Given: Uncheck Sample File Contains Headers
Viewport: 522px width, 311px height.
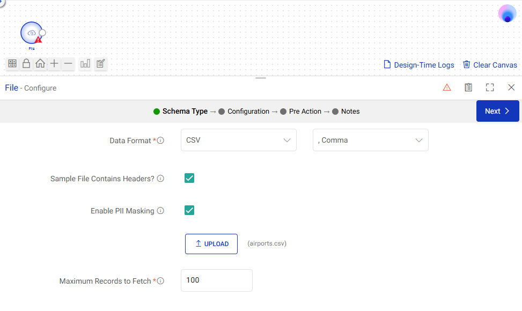Looking at the screenshot, I should [189, 178].
